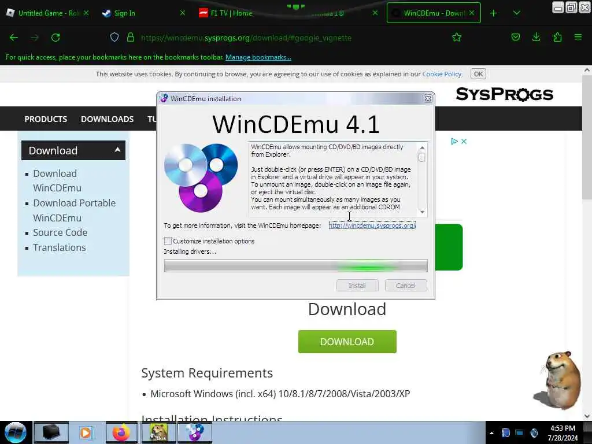Close the Sign In tab
This screenshot has height=444, width=592.
tap(183, 13)
